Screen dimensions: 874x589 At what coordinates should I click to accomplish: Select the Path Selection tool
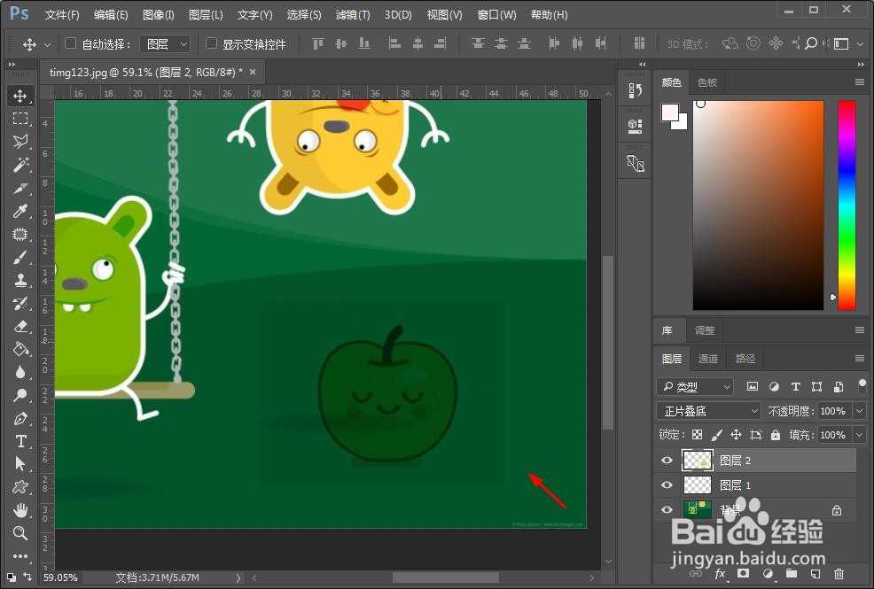(x=20, y=464)
